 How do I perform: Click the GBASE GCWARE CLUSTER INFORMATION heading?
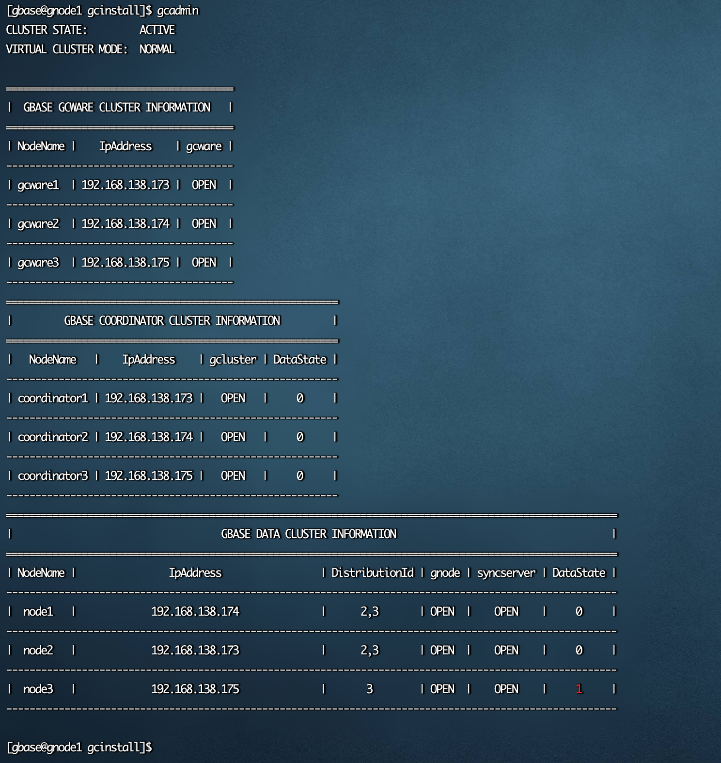[x=117, y=108]
